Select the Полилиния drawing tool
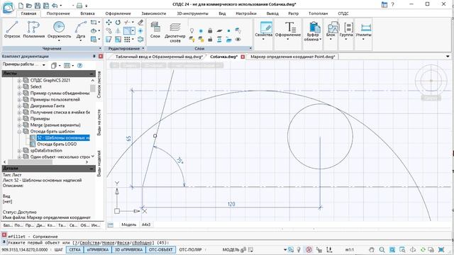The height and width of the screenshot is (255, 454). [33, 29]
